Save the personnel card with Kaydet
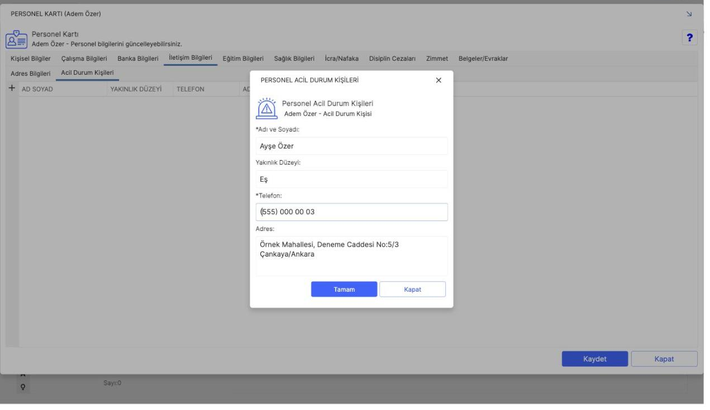This screenshot has height=410, width=710. (x=595, y=359)
